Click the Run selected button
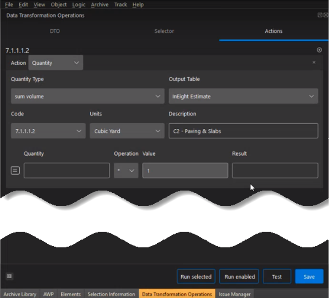Viewport: 329px width, 298px height. coord(196,277)
